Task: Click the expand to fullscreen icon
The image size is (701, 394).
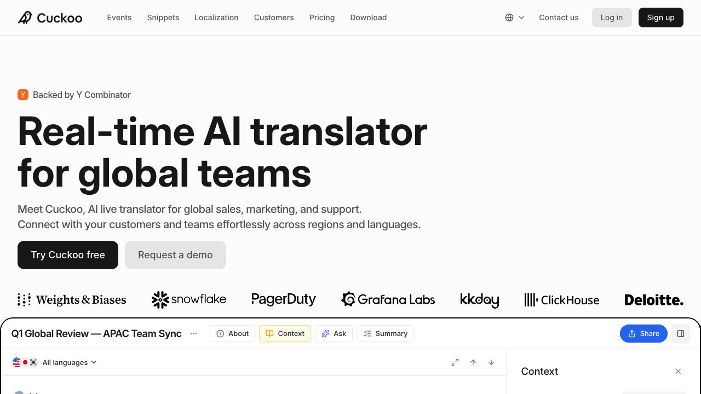Action: click(455, 362)
